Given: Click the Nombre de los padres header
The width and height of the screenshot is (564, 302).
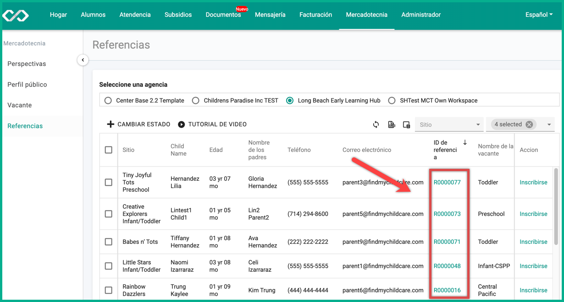Looking at the screenshot, I should pos(259,150).
